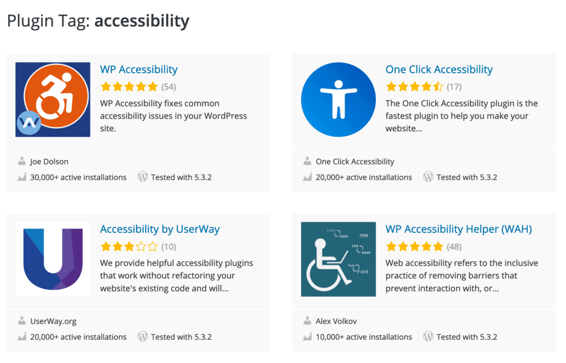Click the WP Accessibility Helper wheelchair icon
This screenshot has width=566, height=363.
pos(338,259)
